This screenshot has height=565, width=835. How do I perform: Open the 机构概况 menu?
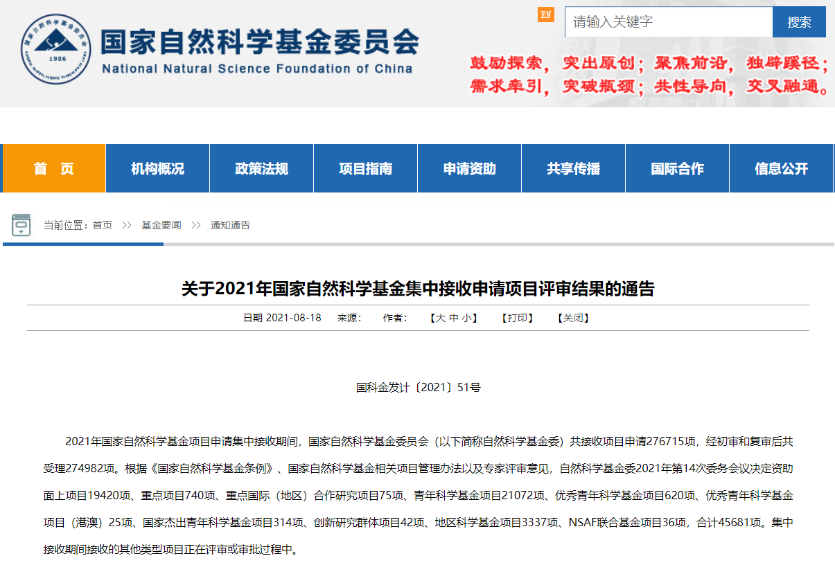point(157,169)
